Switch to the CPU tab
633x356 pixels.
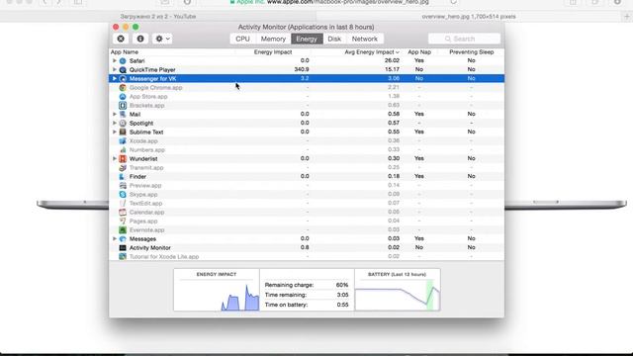[242, 39]
